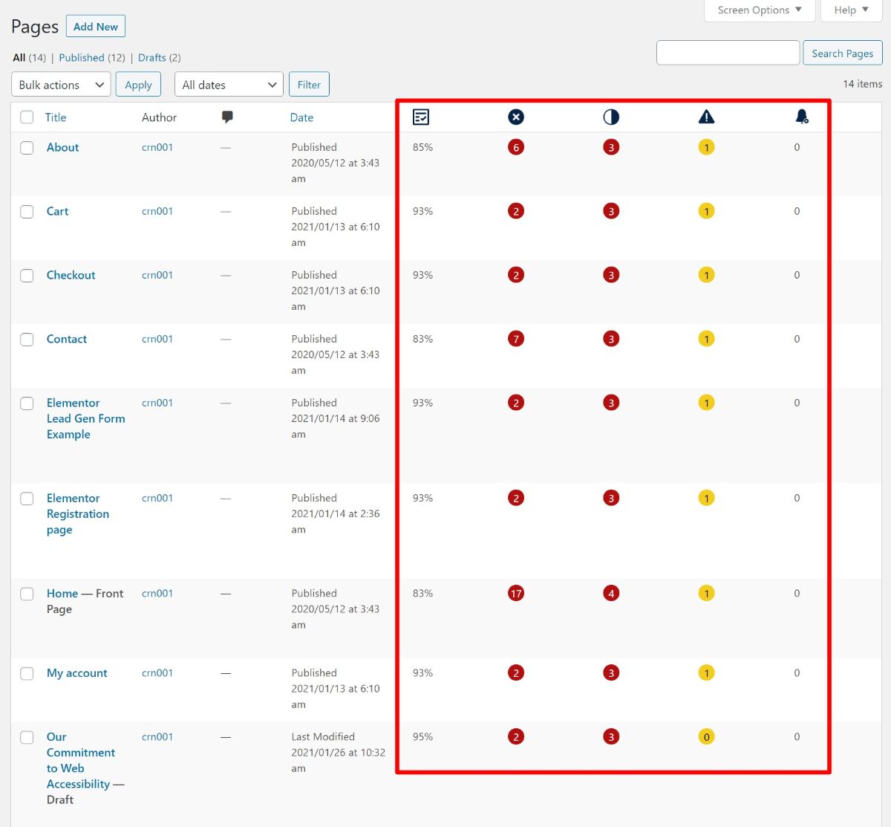Image resolution: width=891 pixels, height=827 pixels.
Task: Click the red 3 contrast badge for Contact
Action: coord(611,339)
